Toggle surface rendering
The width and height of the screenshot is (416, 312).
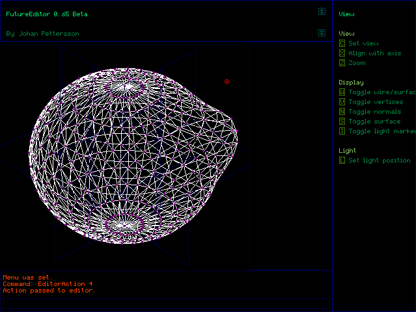[x=374, y=122]
